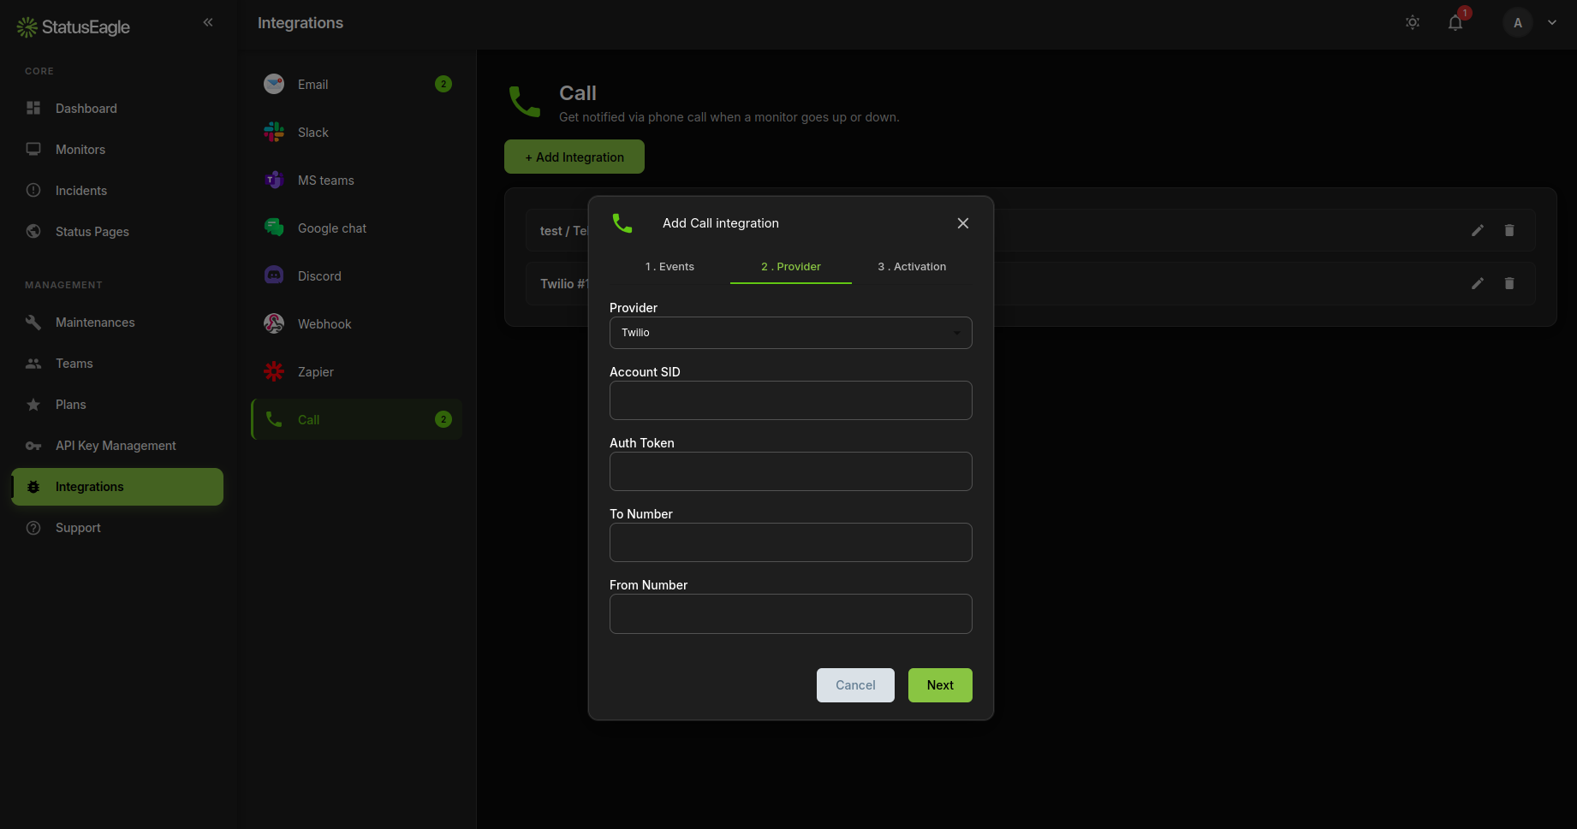Click the Maintenances wrench icon

pos(33,322)
